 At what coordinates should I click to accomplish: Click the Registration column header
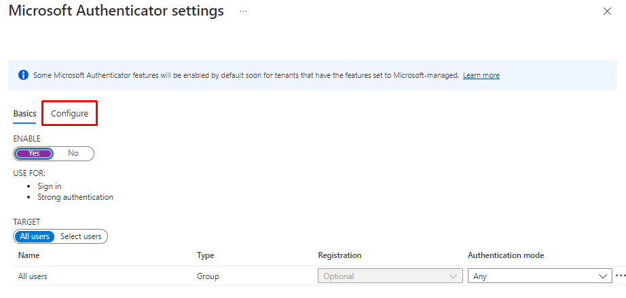[339, 255]
